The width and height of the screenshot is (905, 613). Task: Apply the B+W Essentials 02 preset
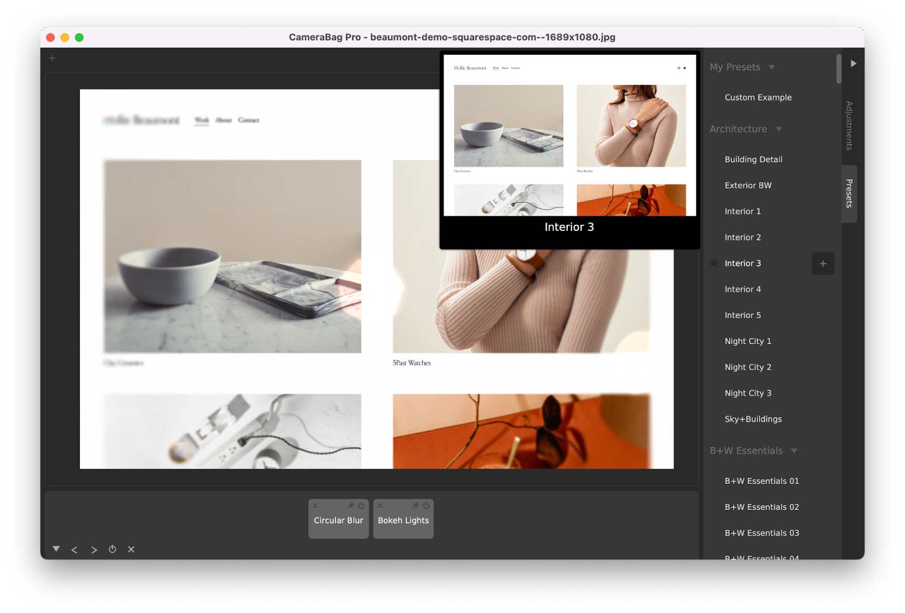click(761, 507)
